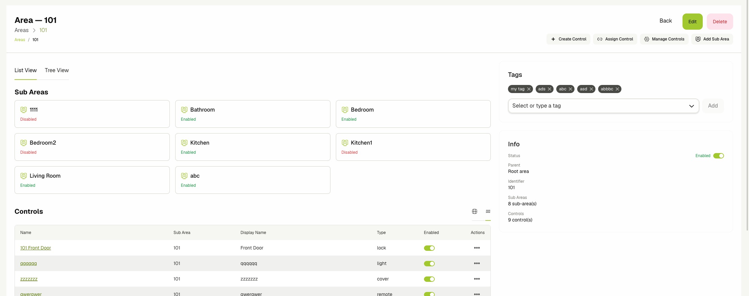Open the Bathroom sub area card
The width and height of the screenshot is (749, 296).
tap(253, 114)
